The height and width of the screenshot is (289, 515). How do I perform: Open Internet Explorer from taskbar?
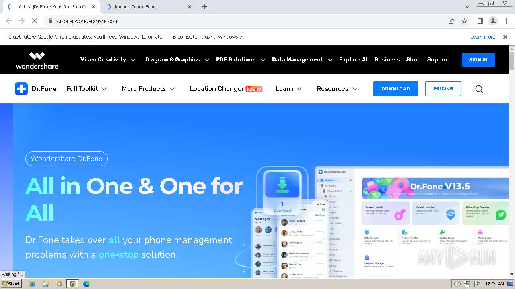32,284
